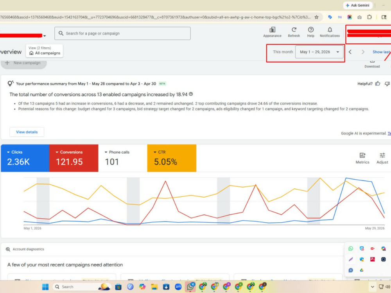391x293 pixels.
Task: Expand the Phone calls metric dropdown
Action: pos(106,152)
